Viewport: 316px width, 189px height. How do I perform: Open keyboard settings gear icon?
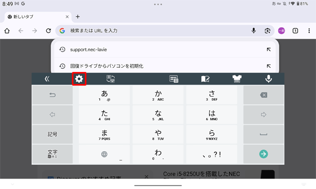pos(79,79)
